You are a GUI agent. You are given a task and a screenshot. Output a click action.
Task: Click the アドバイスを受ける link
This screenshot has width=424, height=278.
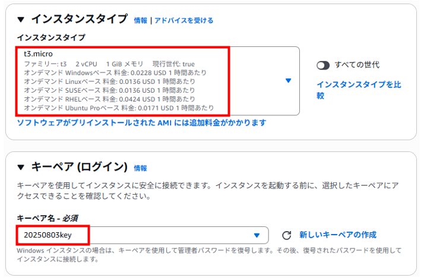[x=183, y=21]
